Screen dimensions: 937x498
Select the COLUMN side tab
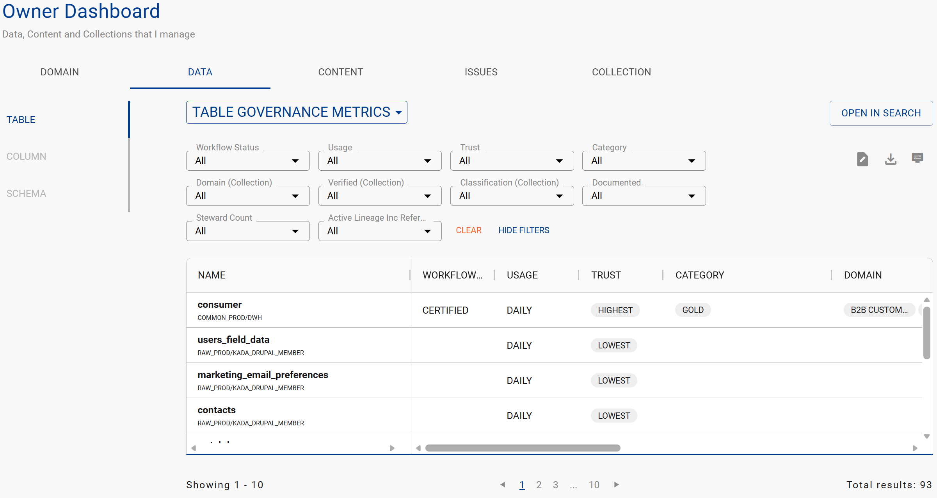26,157
